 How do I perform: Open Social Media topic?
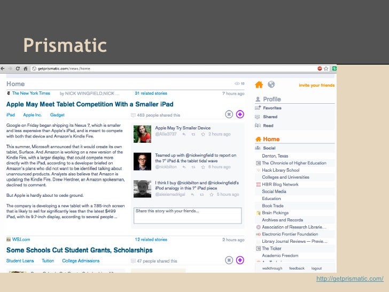tap(274, 191)
